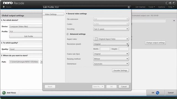Collapse the Advanced settings section
The height and width of the screenshot is (99, 177).
(67, 34)
